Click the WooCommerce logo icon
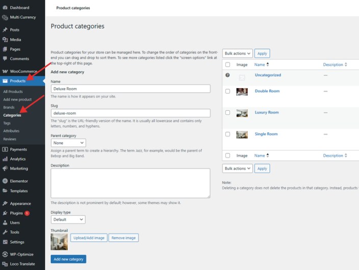 click(x=5, y=71)
